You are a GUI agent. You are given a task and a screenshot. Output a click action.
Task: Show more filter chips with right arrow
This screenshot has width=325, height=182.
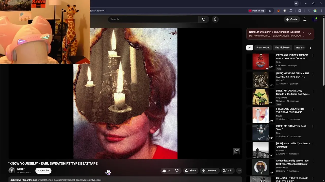point(310,48)
